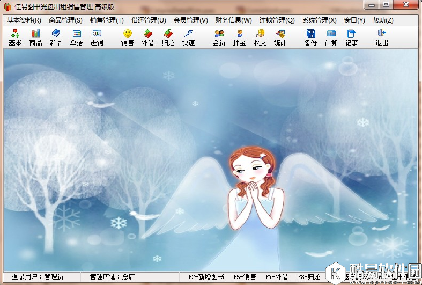
Task: Open the 记事 notes icon
Action: click(351, 37)
